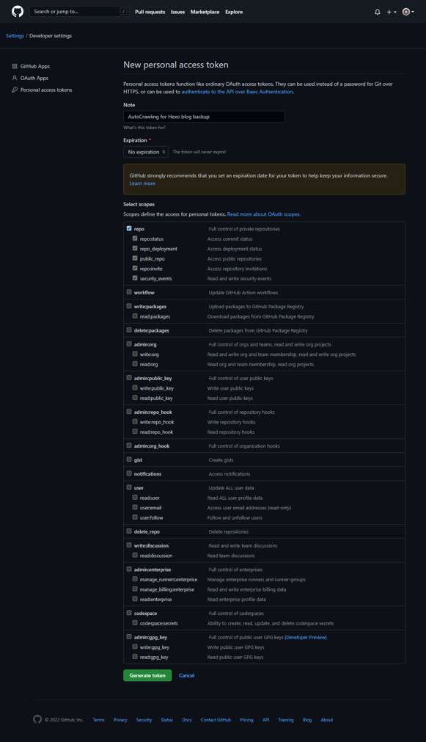
Task: Open Read more about OAuth scopes link
Action: 263,214
